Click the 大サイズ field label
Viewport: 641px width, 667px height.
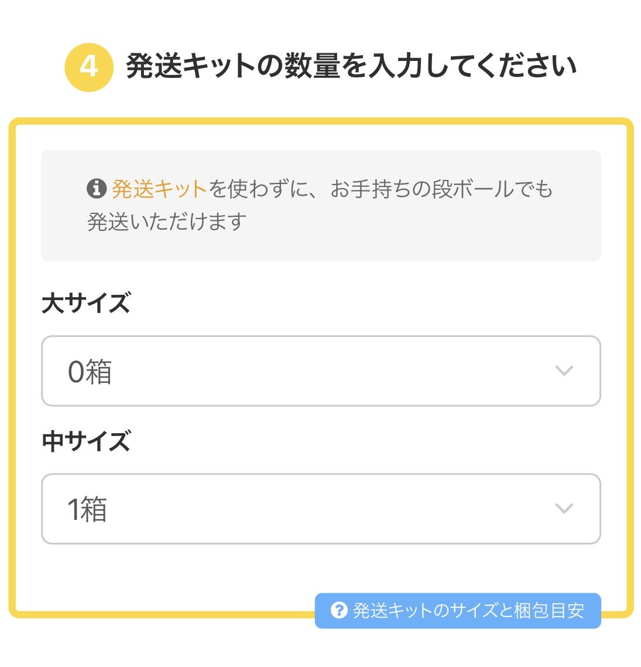pyautogui.click(x=86, y=304)
